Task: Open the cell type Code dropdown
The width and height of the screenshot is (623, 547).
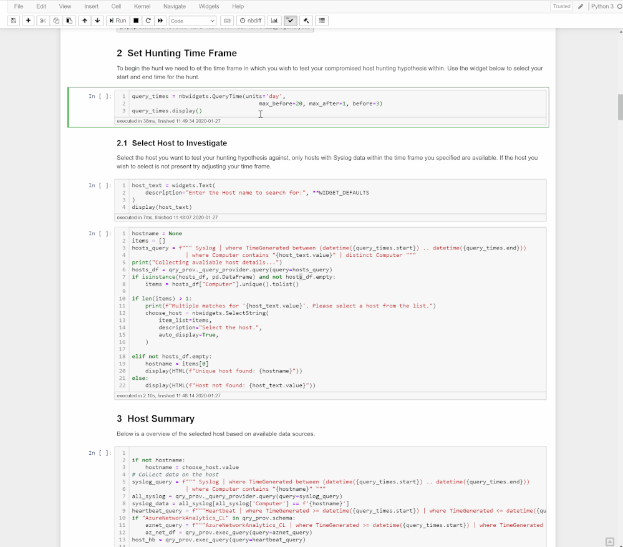Action: click(x=192, y=21)
